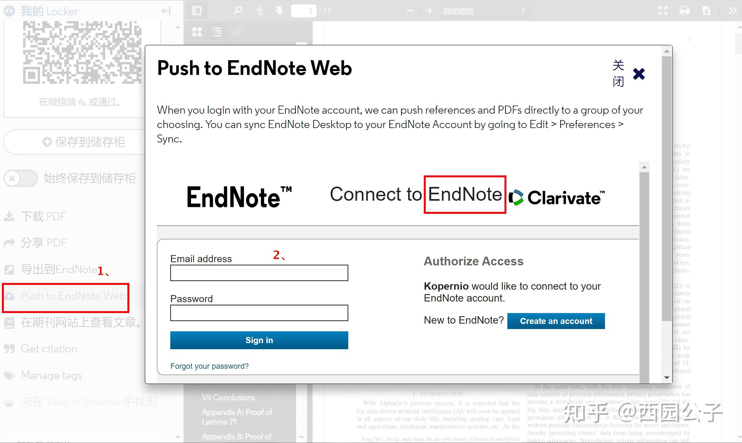Click Create an account button
The width and height of the screenshot is (742, 443).
[556, 321]
